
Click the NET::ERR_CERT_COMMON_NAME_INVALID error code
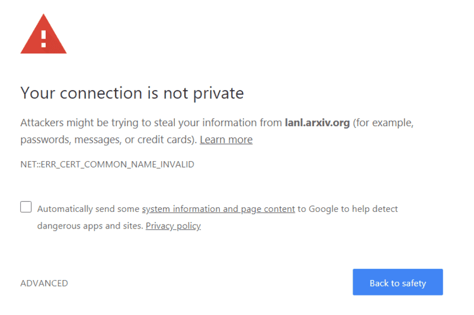[x=107, y=164]
